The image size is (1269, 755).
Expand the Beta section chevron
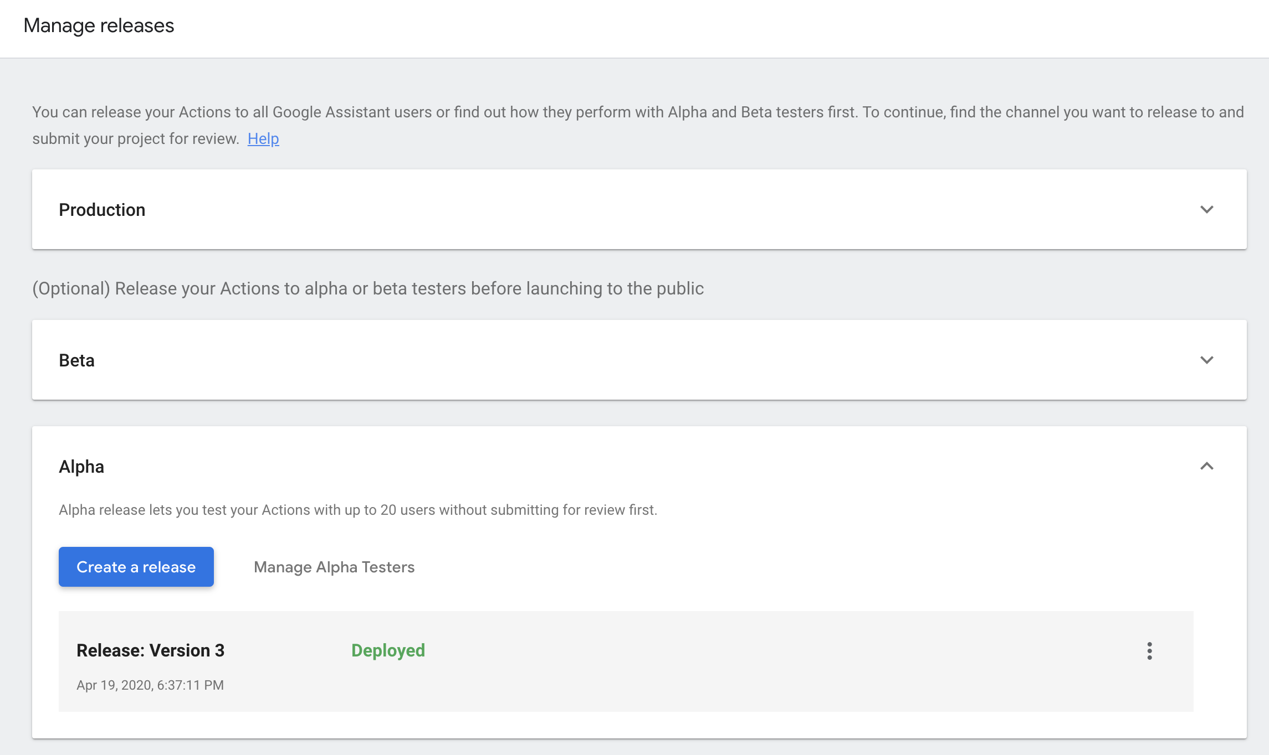1206,360
